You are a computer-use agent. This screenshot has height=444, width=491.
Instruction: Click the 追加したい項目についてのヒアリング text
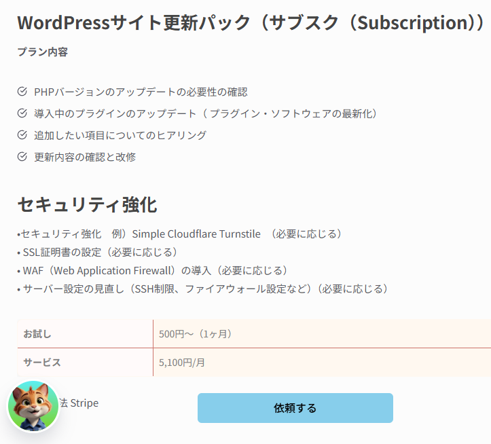click(120, 135)
